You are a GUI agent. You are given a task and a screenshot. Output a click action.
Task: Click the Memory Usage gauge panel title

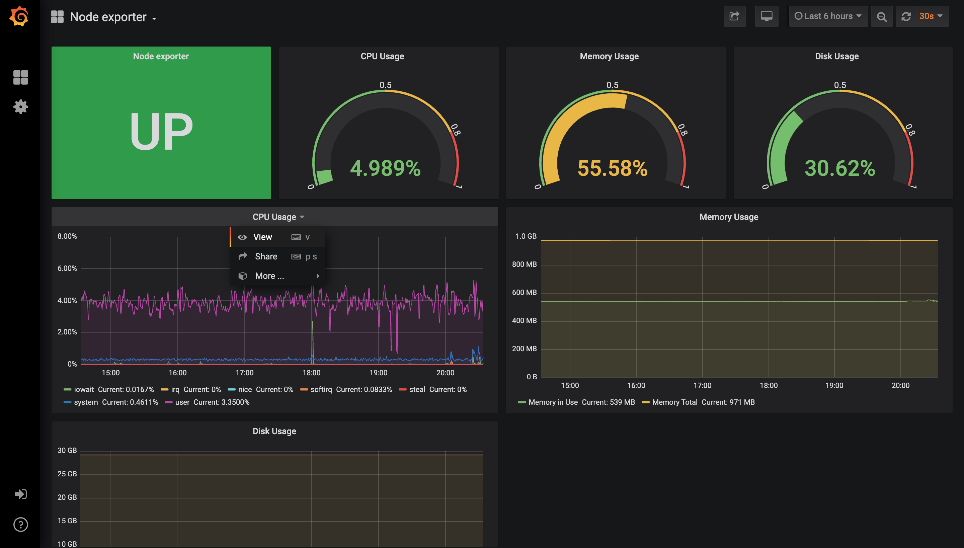(609, 56)
